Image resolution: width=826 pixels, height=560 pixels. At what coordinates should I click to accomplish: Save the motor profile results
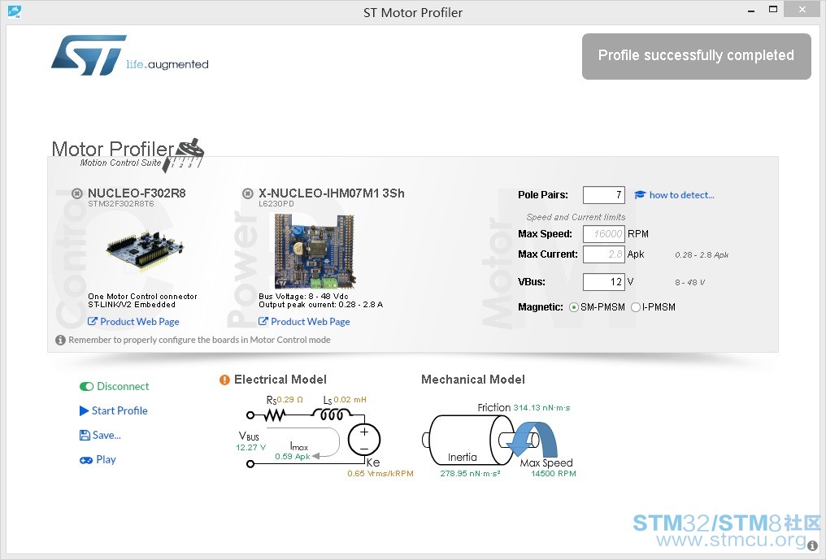click(x=100, y=435)
